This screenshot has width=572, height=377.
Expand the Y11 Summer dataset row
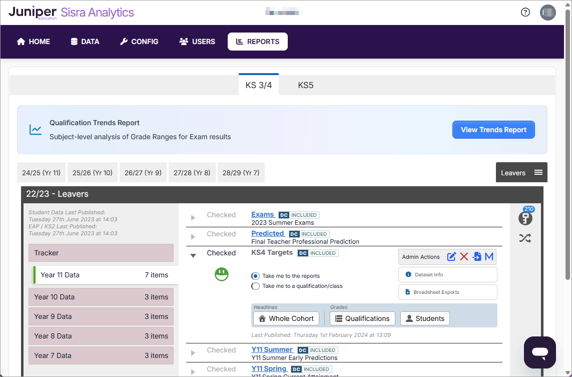click(x=193, y=353)
